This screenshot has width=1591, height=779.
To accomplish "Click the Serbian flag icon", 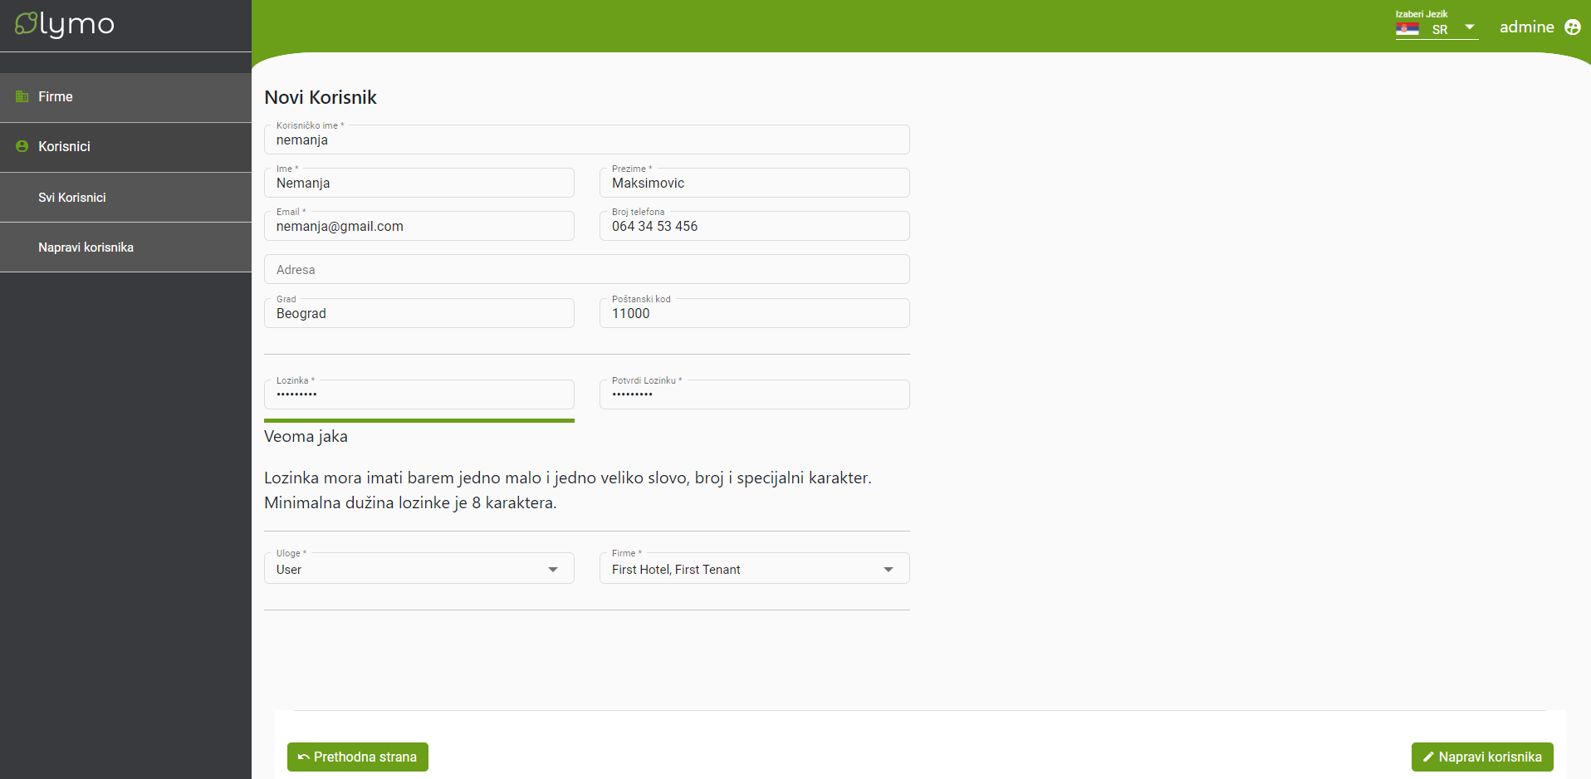I will click(1407, 29).
